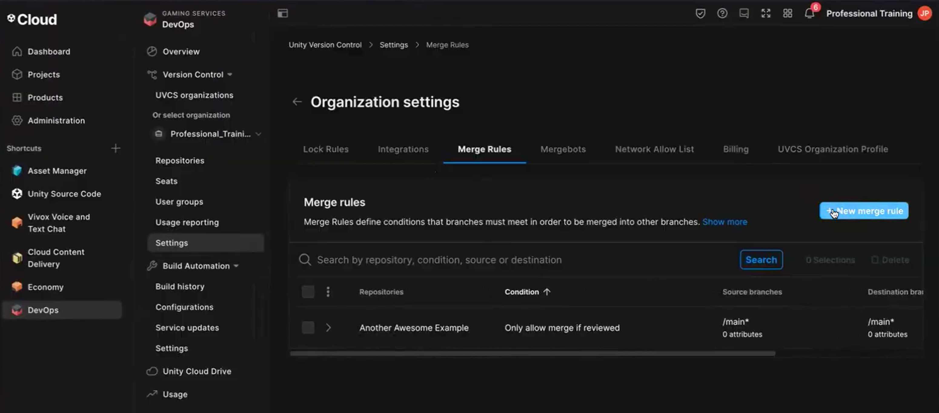939x413 pixels.
Task: Select all merge rules header checkbox
Action: 308,292
